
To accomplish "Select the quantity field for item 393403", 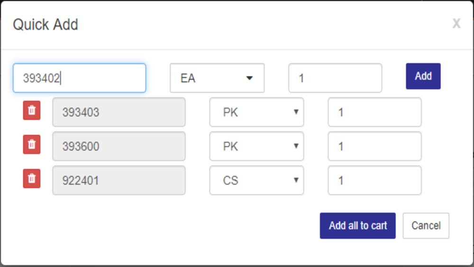I will tap(375, 112).
